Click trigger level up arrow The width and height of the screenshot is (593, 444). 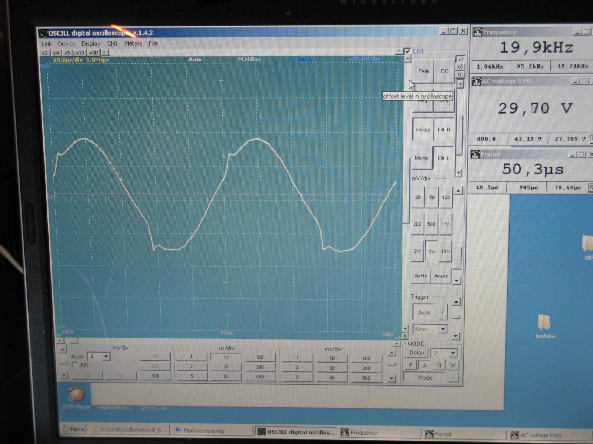457,302
